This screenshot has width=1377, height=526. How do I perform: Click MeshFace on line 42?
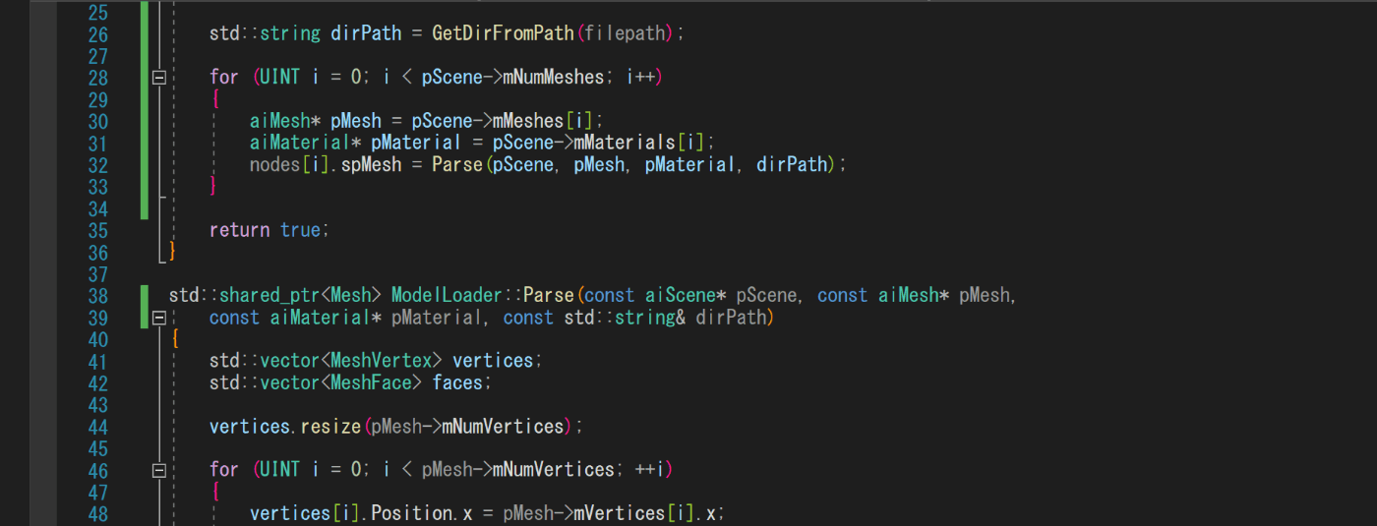pos(371,382)
